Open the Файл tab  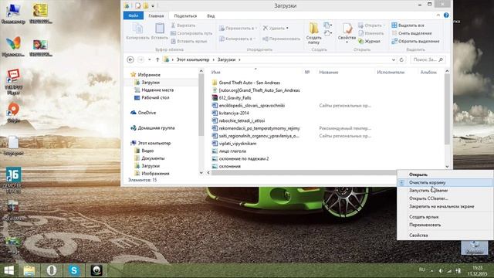pos(134,15)
